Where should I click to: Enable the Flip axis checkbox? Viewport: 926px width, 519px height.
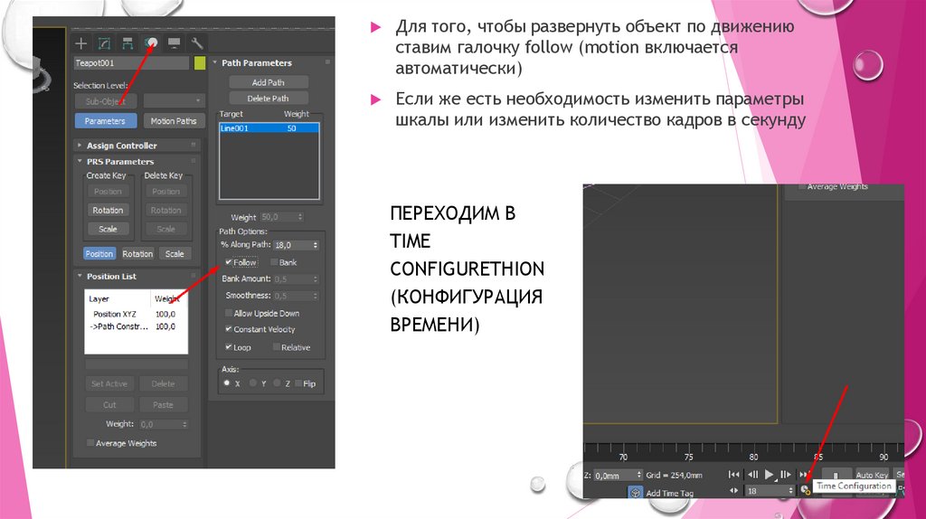[298, 383]
